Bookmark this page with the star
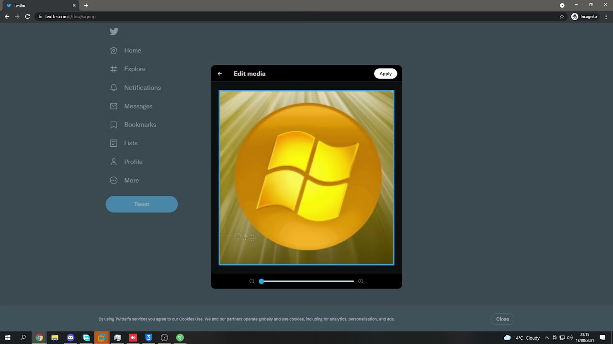 562,17
